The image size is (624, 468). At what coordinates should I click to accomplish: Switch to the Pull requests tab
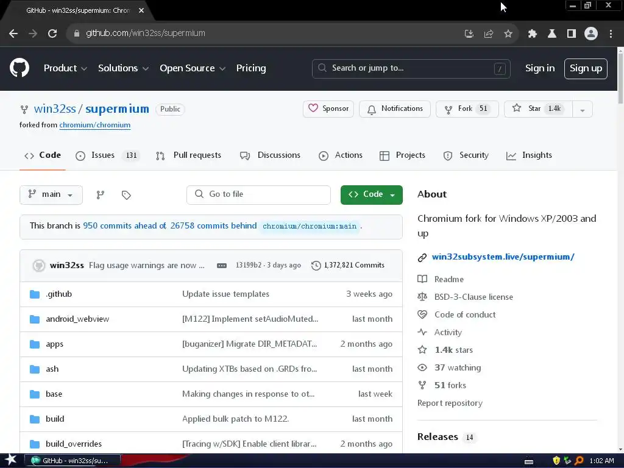point(189,155)
